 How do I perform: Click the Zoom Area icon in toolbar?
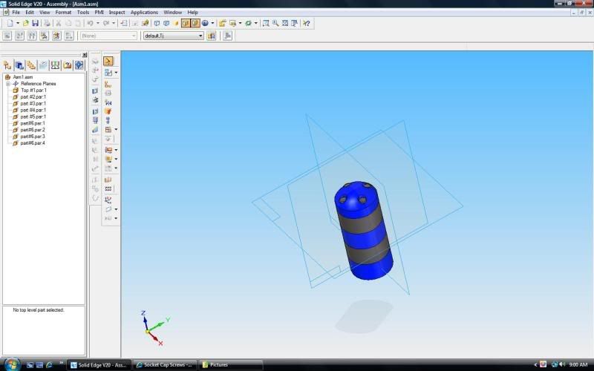266,24
